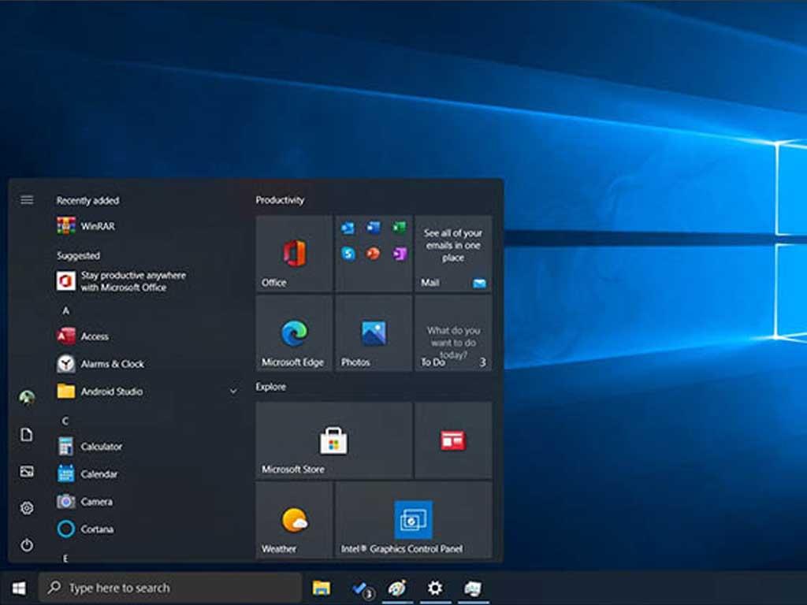
Task: Open the Photos tile
Action: [x=374, y=333]
